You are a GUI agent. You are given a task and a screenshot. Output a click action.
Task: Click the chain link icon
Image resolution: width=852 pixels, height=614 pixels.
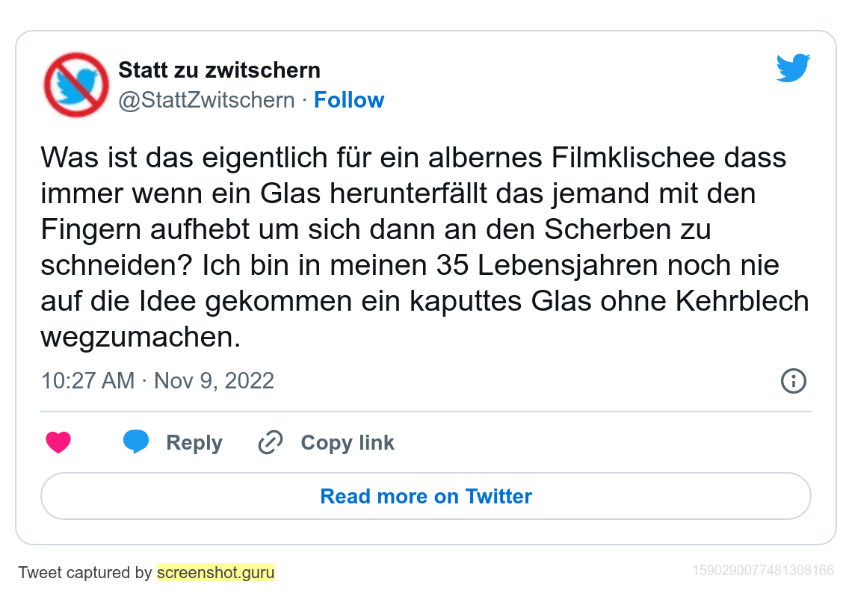[x=270, y=443]
